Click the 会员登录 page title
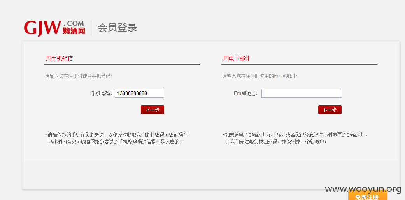This screenshot has width=405, height=200. (117, 28)
